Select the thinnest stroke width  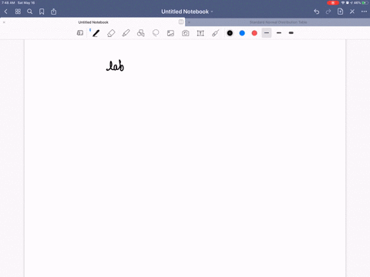[x=267, y=33]
